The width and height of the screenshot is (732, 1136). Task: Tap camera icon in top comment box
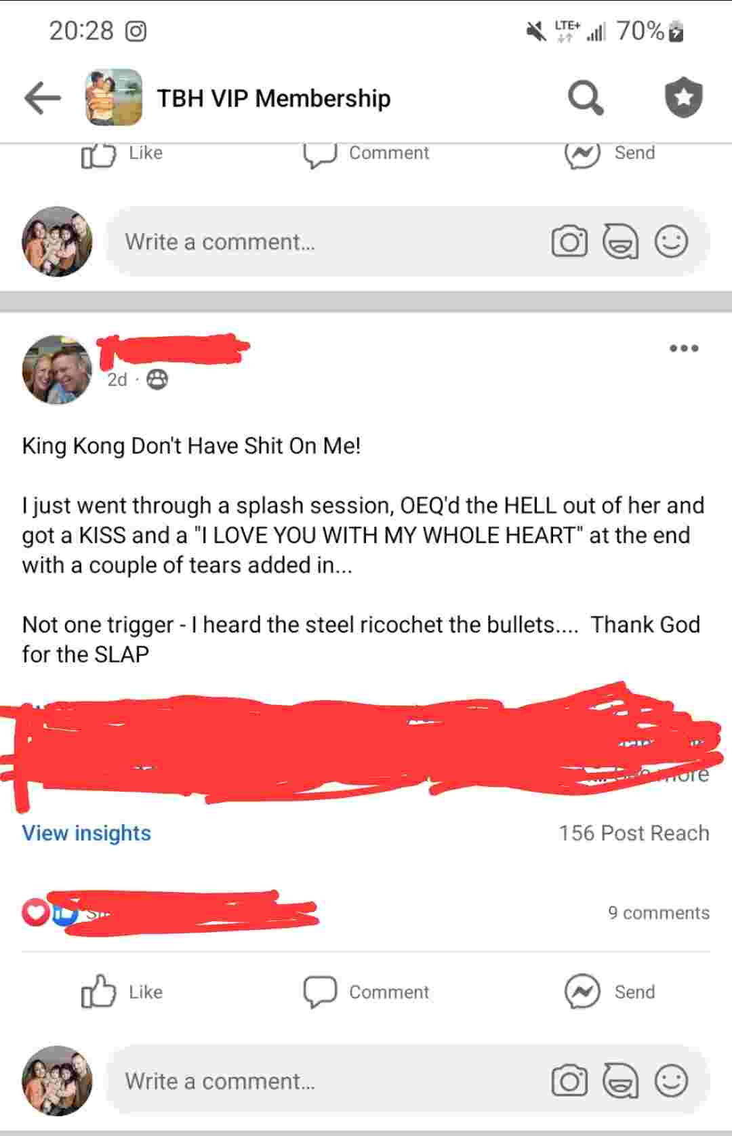tap(569, 242)
